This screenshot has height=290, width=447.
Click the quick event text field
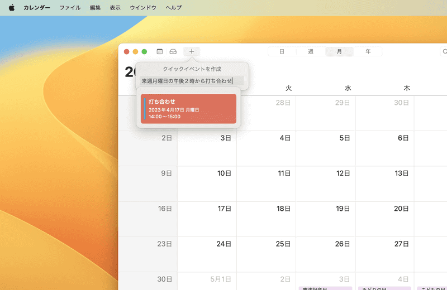(x=192, y=81)
